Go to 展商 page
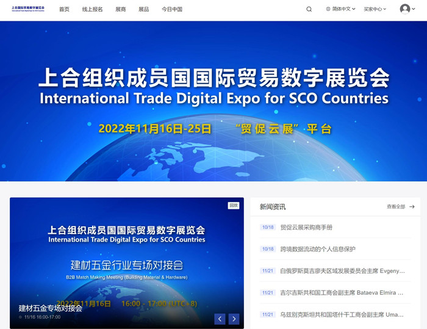Viewport: 427px width, 329px height. pyautogui.click(x=121, y=9)
